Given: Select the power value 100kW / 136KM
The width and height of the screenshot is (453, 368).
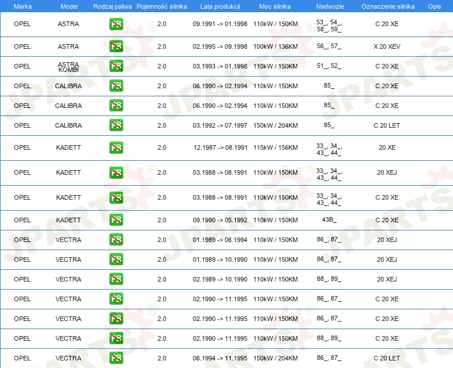Looking at the screenshot, I should click(276, 46).
